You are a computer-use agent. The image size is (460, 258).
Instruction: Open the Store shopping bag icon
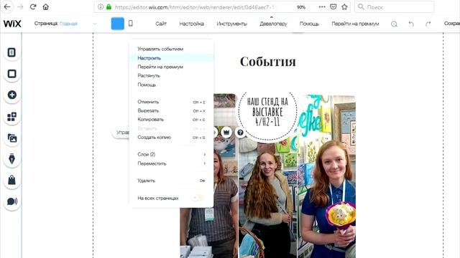pyautogui.click(x=11, y=180)
